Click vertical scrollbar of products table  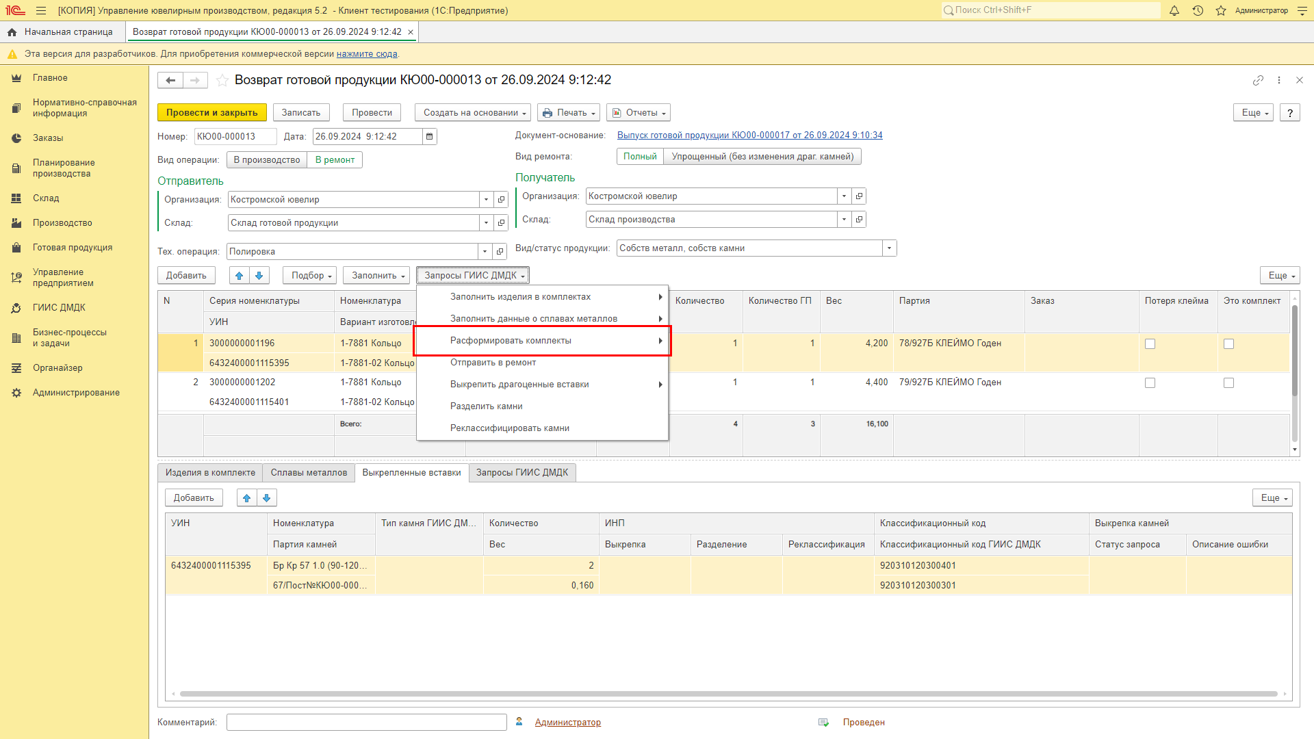point(1294,350)
